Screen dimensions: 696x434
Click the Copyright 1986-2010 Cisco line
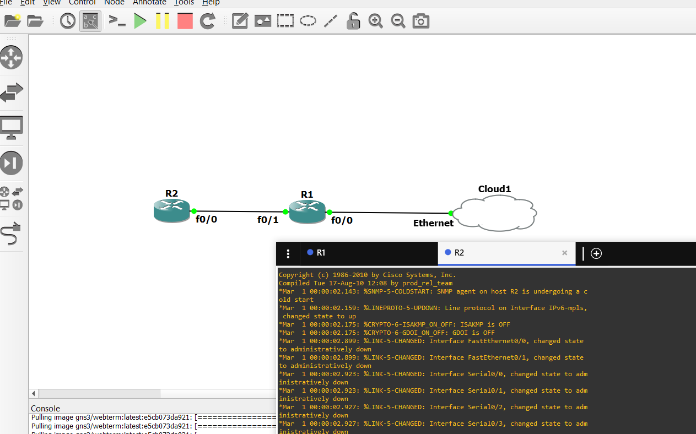click(367, 275)
